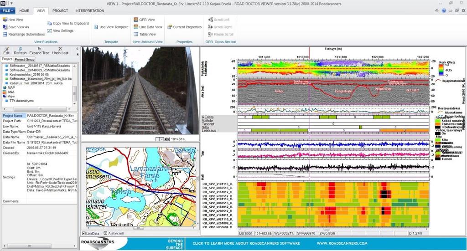467x251 pixels.
Task: Select the Project tab in side panel
Action: tap(7, 59)
